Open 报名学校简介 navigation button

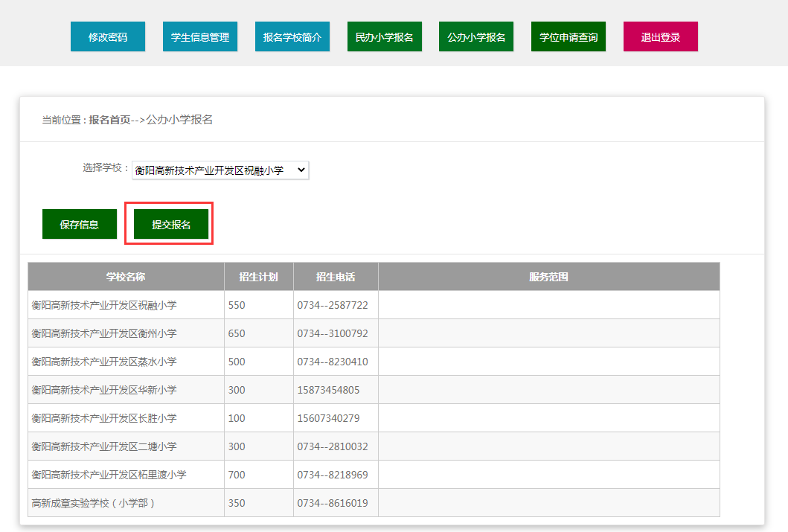[x=292, y=36]
